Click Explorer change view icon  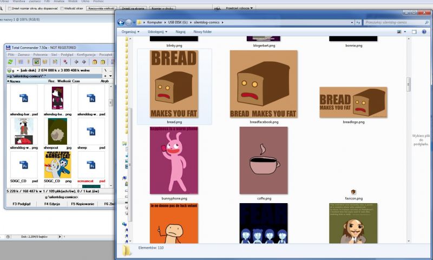click(x=399, y=32)
